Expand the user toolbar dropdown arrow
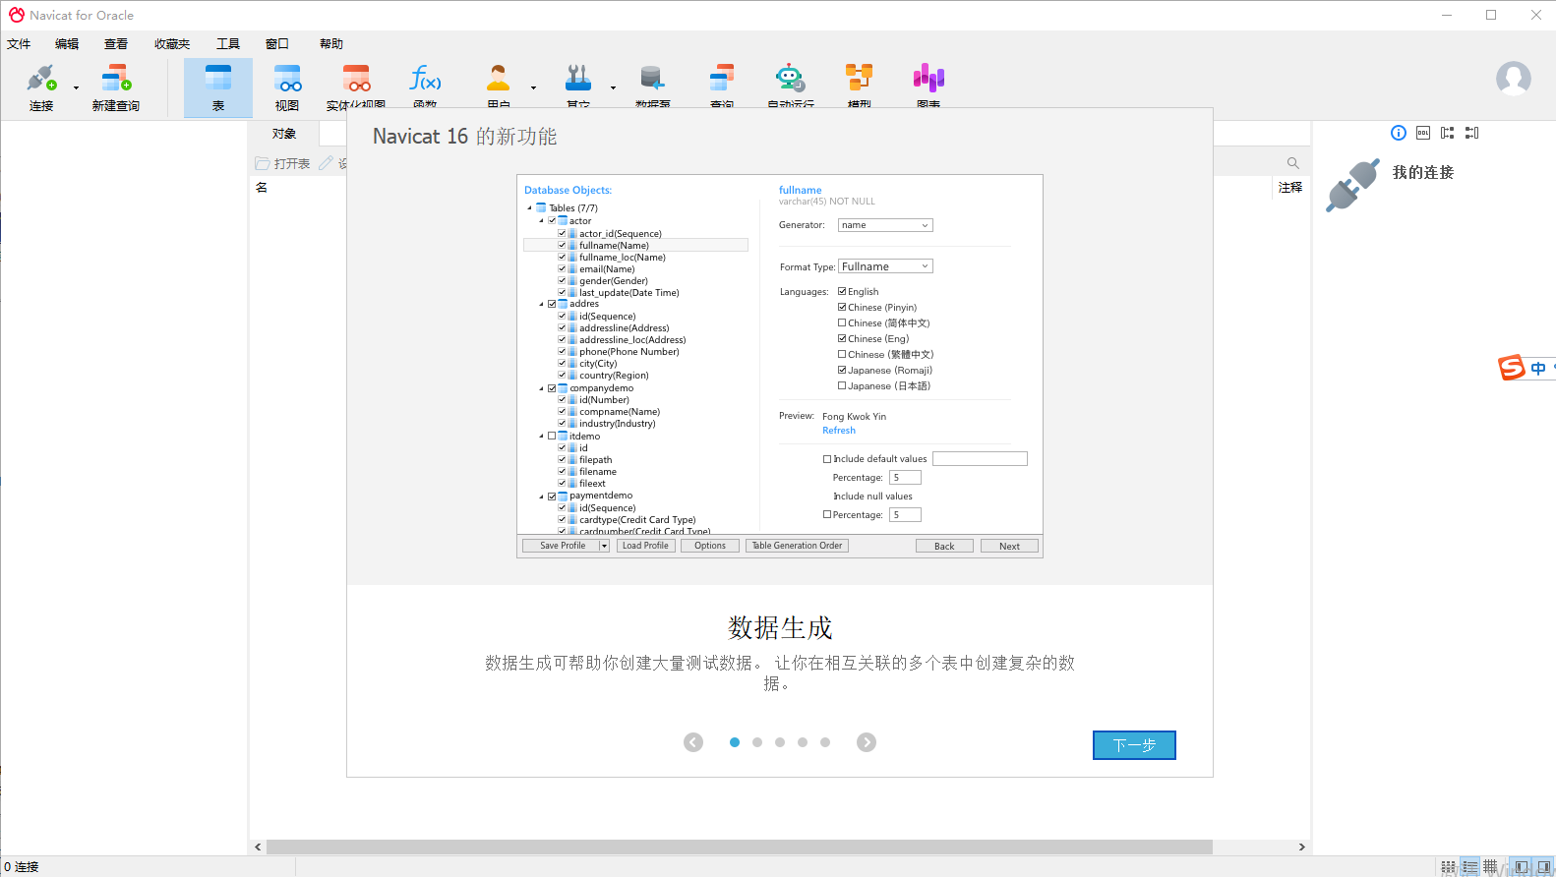 (x=533, y=88)
